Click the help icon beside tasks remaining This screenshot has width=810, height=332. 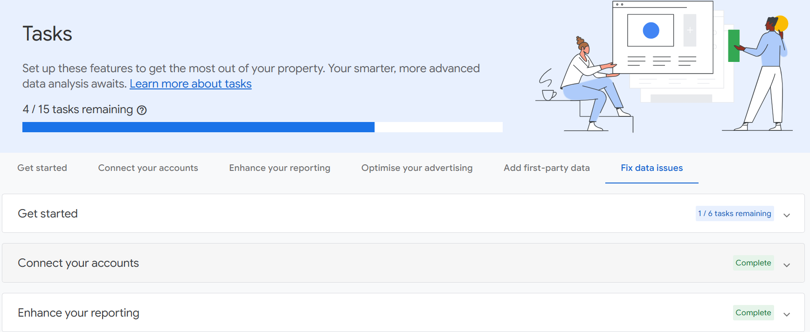pos(142,110)
